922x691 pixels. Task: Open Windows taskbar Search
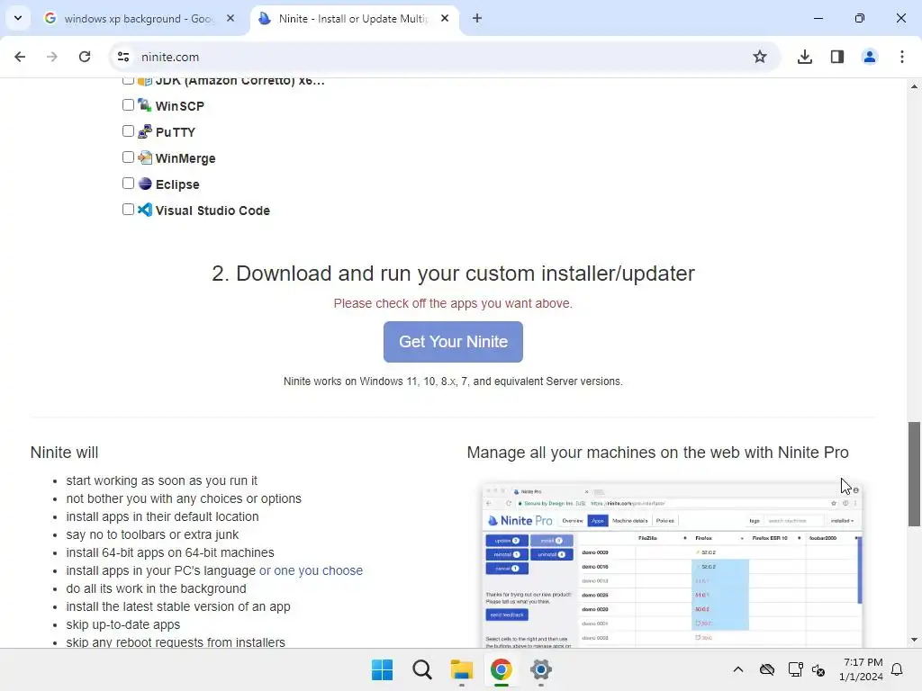(421, 669)
